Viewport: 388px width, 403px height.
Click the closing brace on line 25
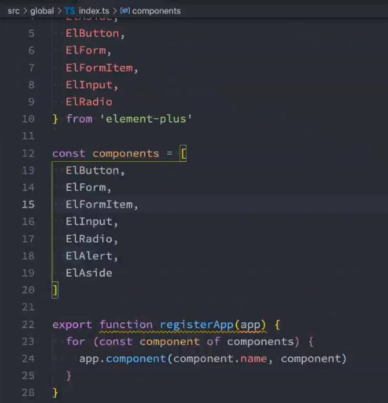pos(68,376)
